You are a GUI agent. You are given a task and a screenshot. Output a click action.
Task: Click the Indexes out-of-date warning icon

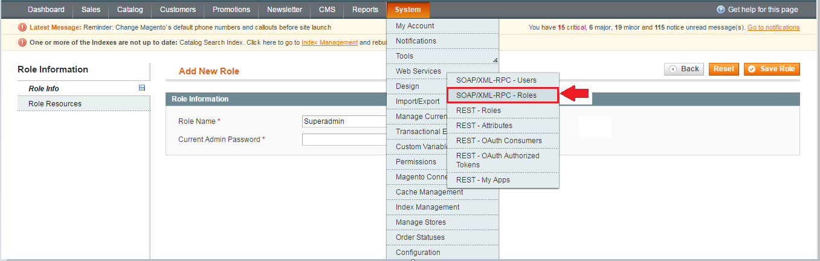coord(22,42)
